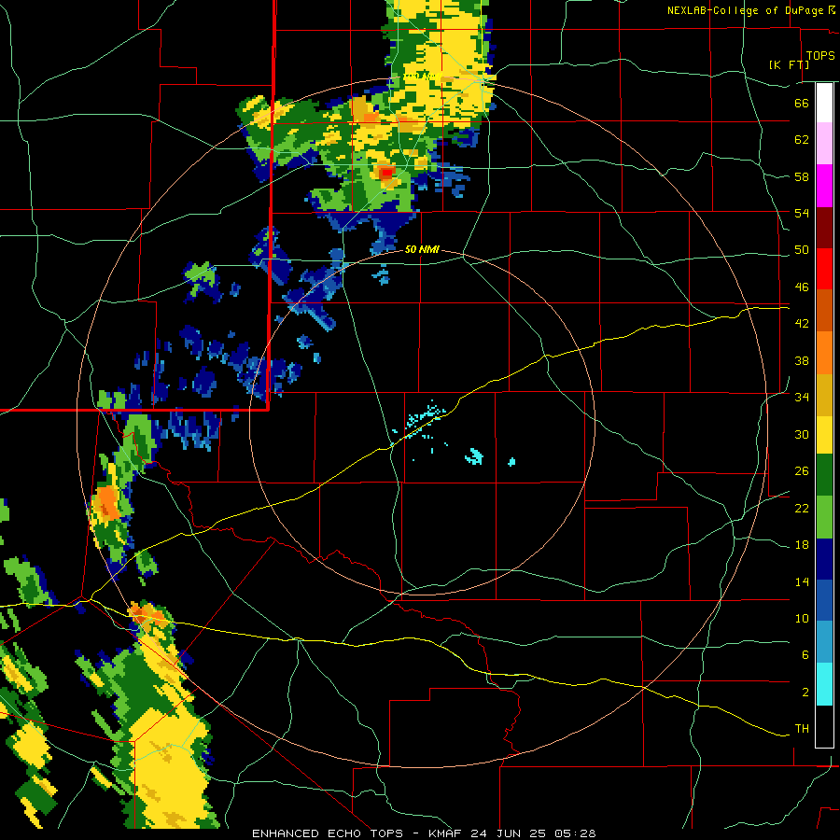Click legend value 38
The image size is (840, 840).
pyautogui.click(x=802, y=360)
